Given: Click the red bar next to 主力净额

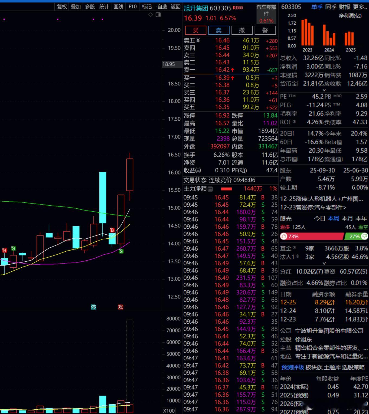Looking at the screenshot, I should (226, 189).
